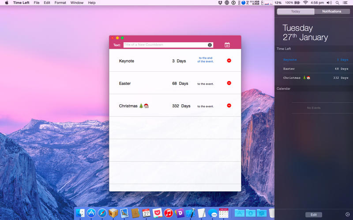
Task: Open the Time Left app menu
Action: (x=21, y=3)
